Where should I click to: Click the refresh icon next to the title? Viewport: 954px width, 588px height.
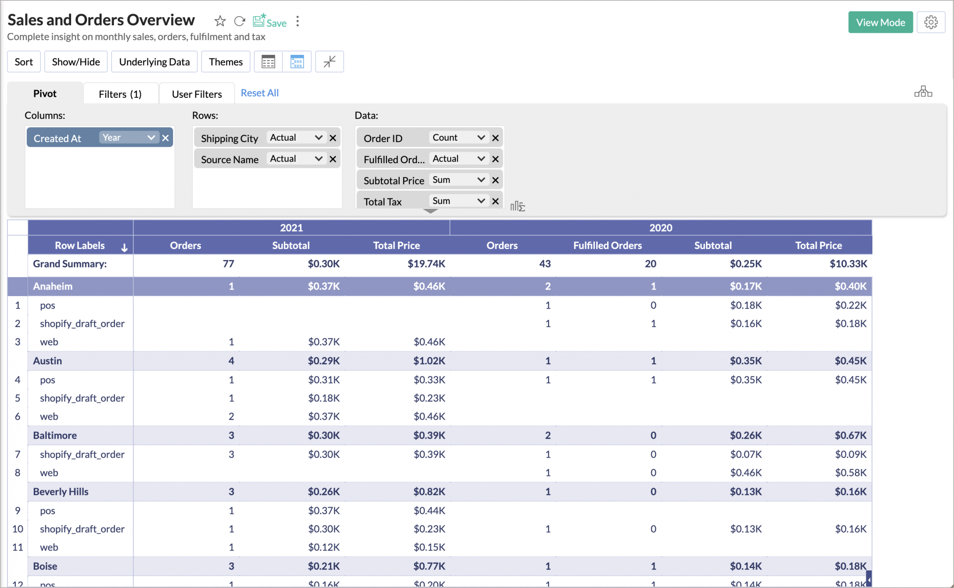click(239, 21)
